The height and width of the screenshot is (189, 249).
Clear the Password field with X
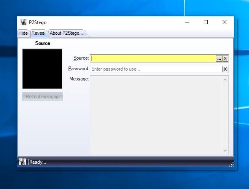tap(225, 69)
